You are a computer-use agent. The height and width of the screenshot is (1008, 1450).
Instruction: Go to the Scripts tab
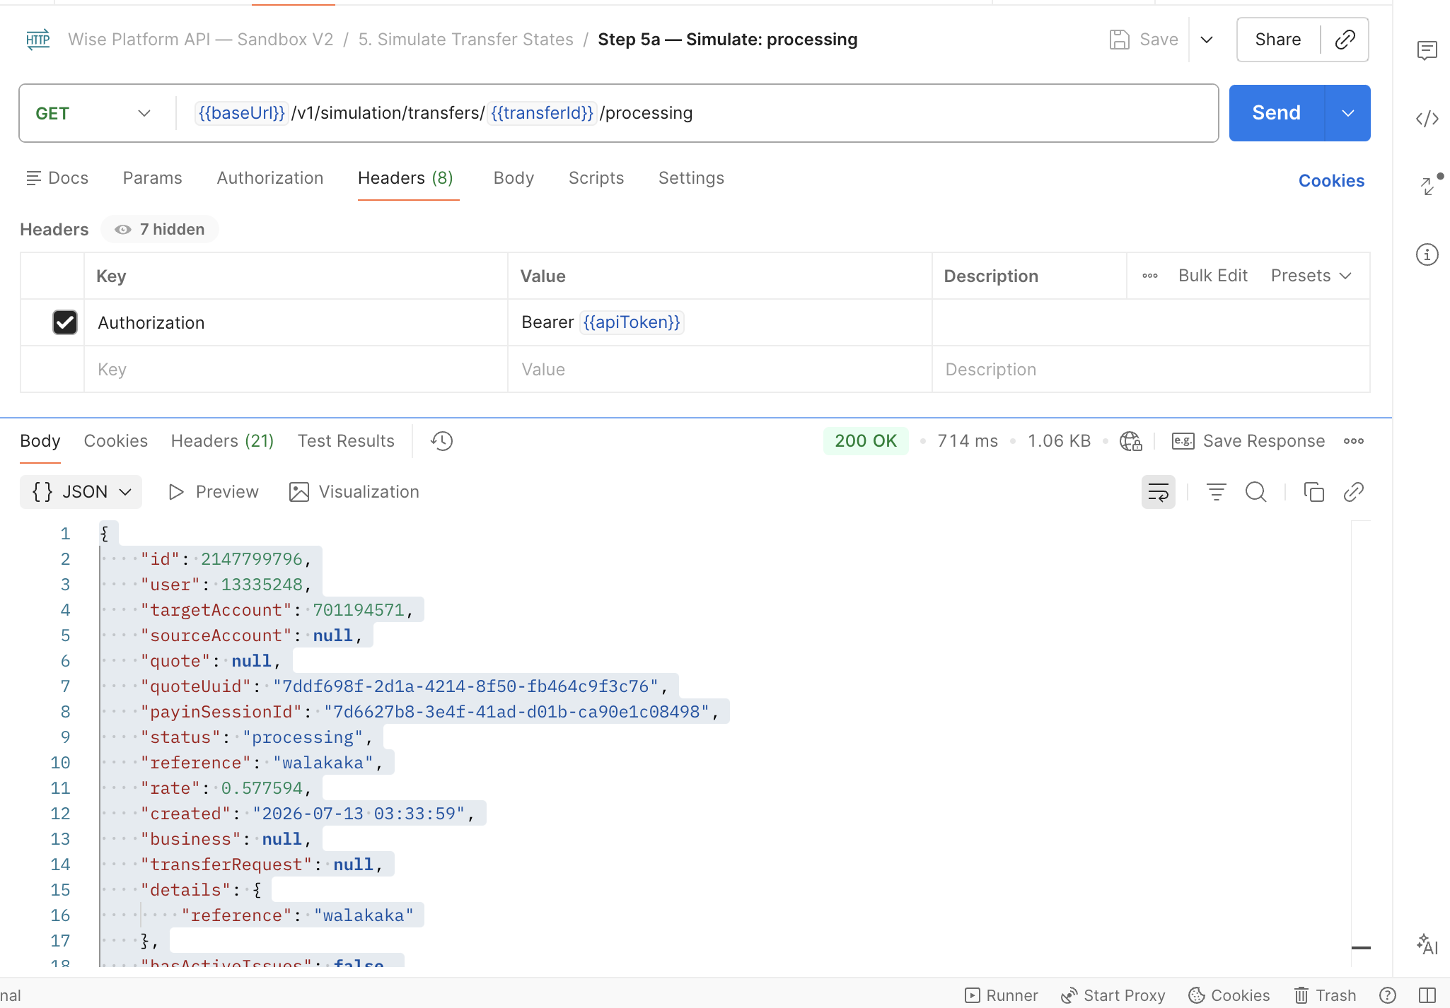(x=596, y=178)
